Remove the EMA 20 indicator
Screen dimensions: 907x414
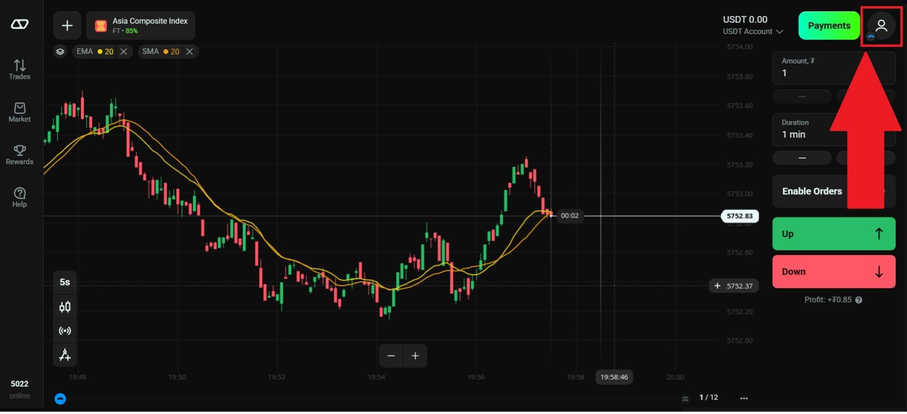pos(124,52)
